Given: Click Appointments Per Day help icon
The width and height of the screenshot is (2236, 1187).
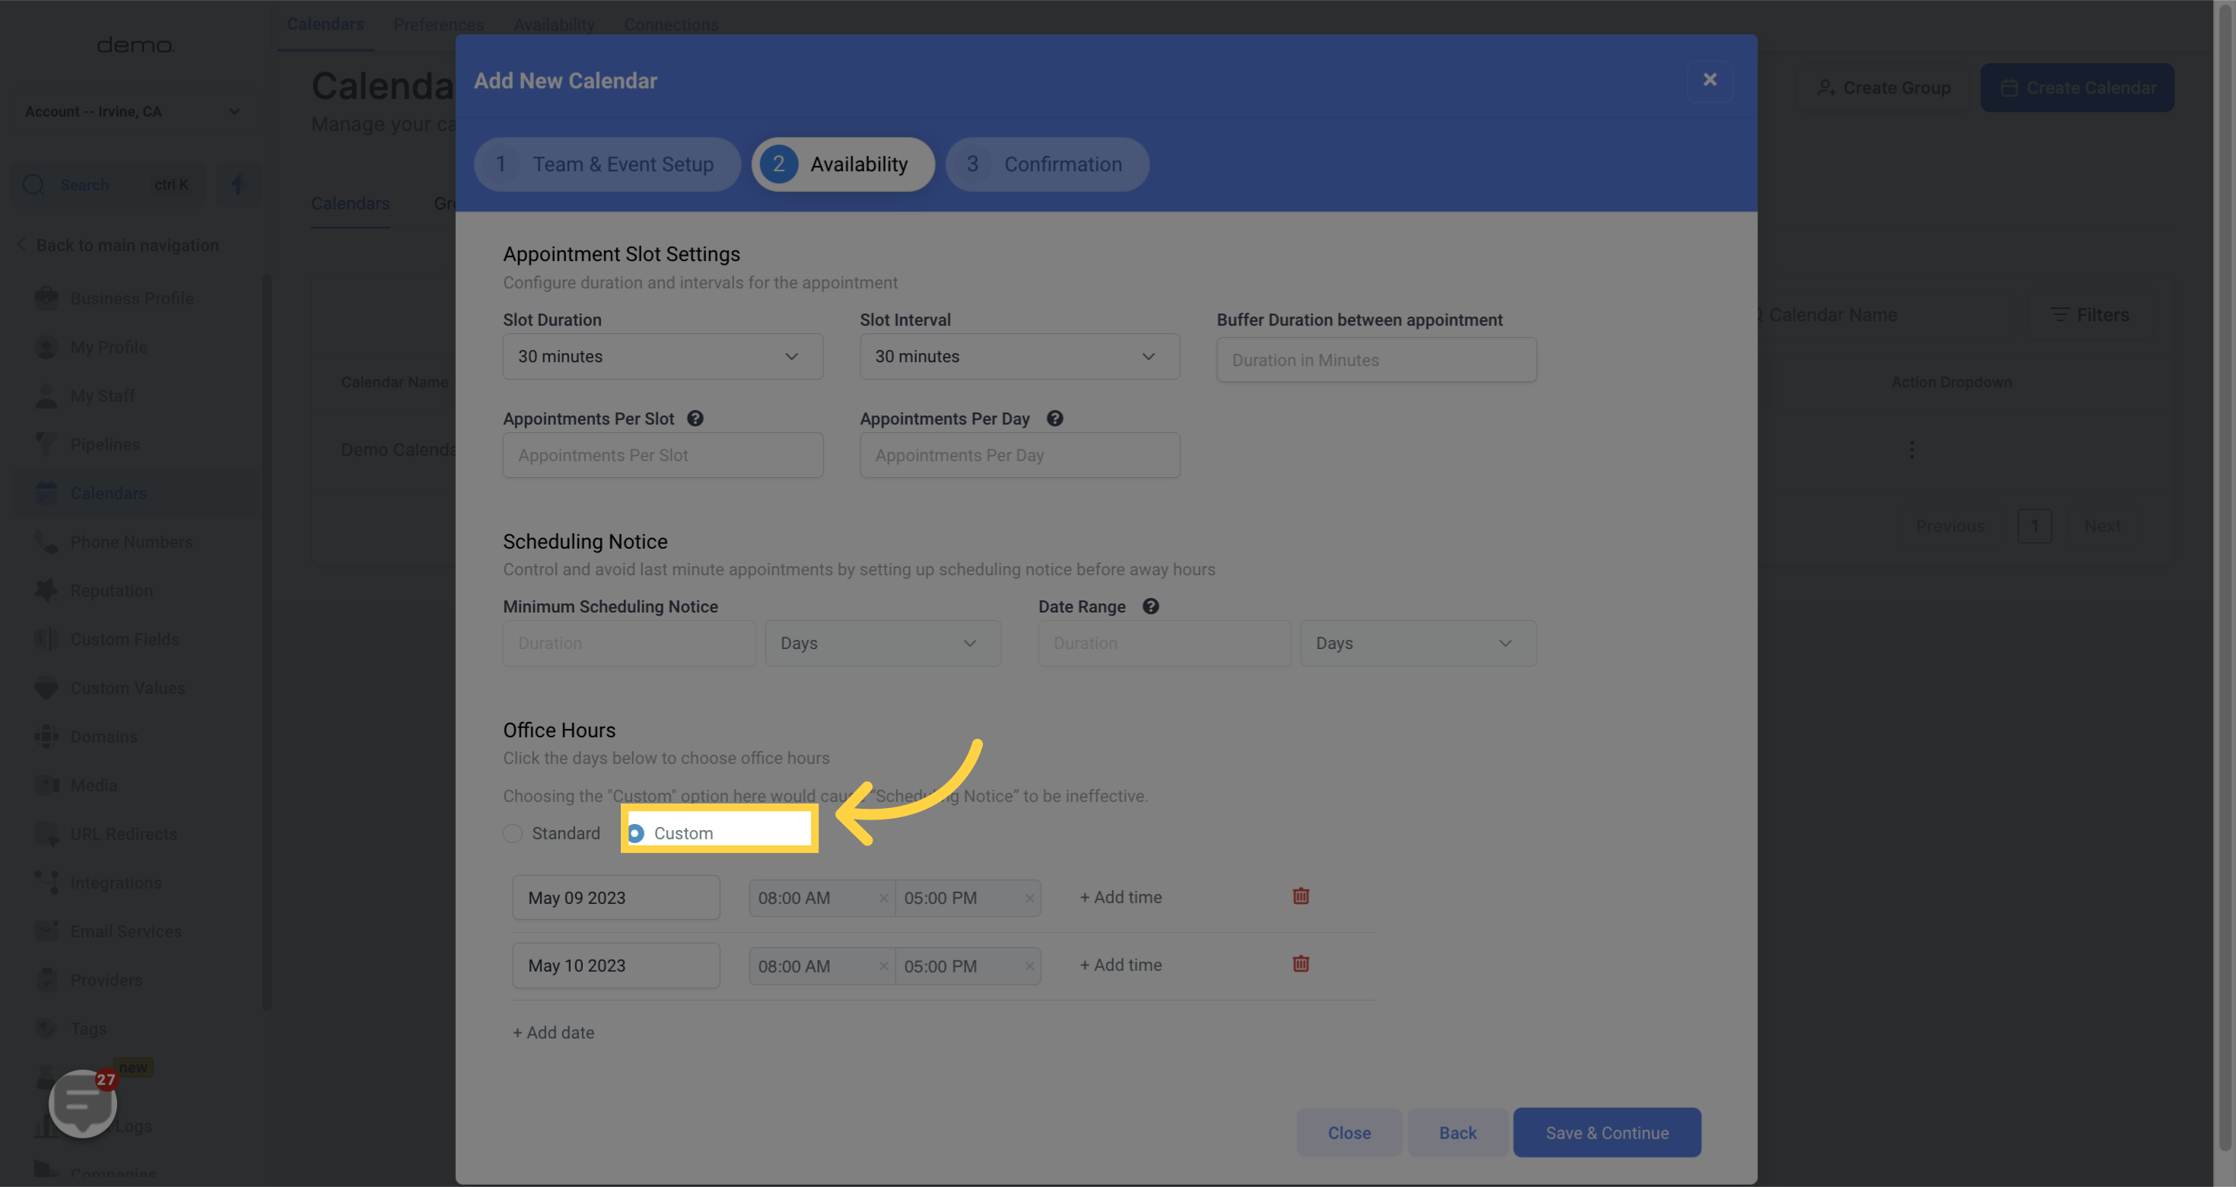Looking at the screenshot, I should (x=1054, y=418).
